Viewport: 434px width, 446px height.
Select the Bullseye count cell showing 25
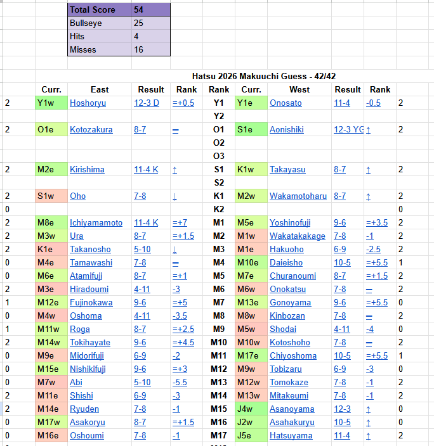(150, 23)
